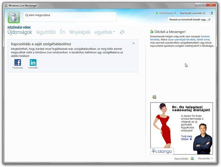Open the Hozzáadás dropdown at bottom
This screenshot has width=221, height=167.
[205, 159]
